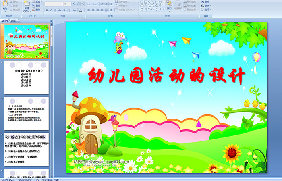Select the Down Arrow block shape
Viewport: 282px width, 181px height.
tap(160, 6)
